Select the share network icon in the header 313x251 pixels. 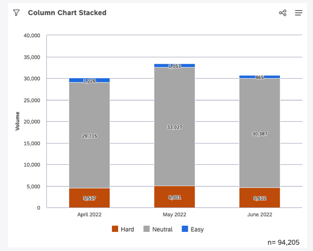pos(282,12)
